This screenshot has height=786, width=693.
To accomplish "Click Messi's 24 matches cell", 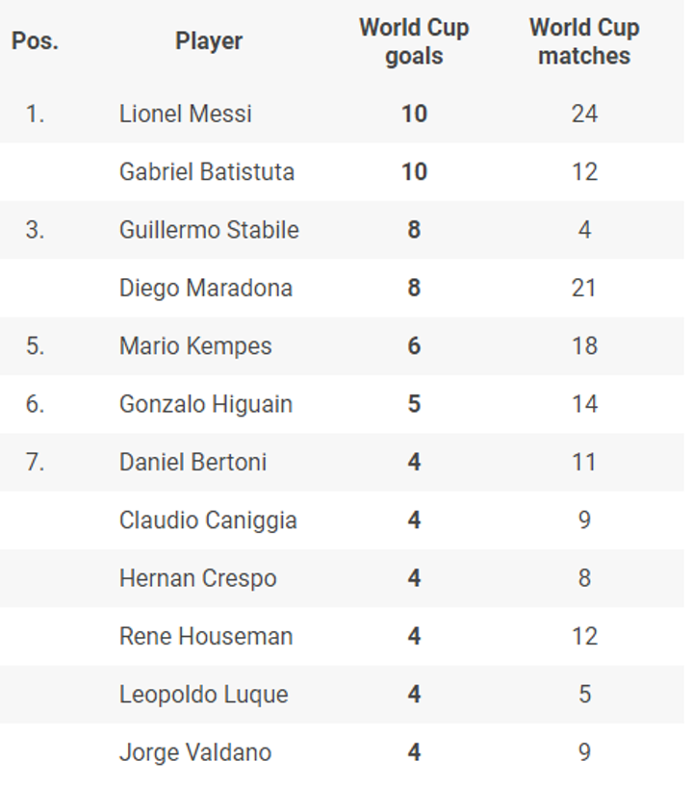I will coord(583,114).
